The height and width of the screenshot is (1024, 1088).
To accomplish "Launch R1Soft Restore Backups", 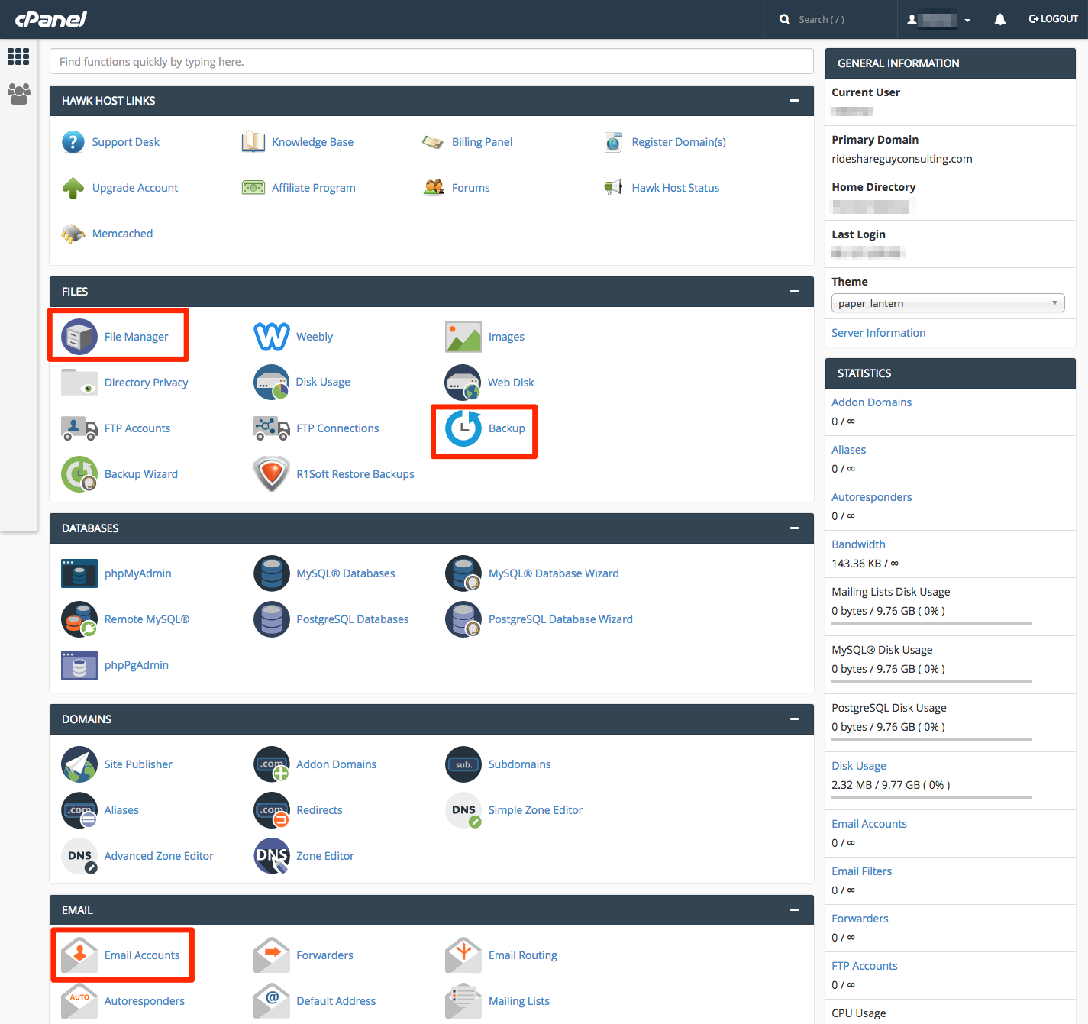I will click(x=355, y=473).
